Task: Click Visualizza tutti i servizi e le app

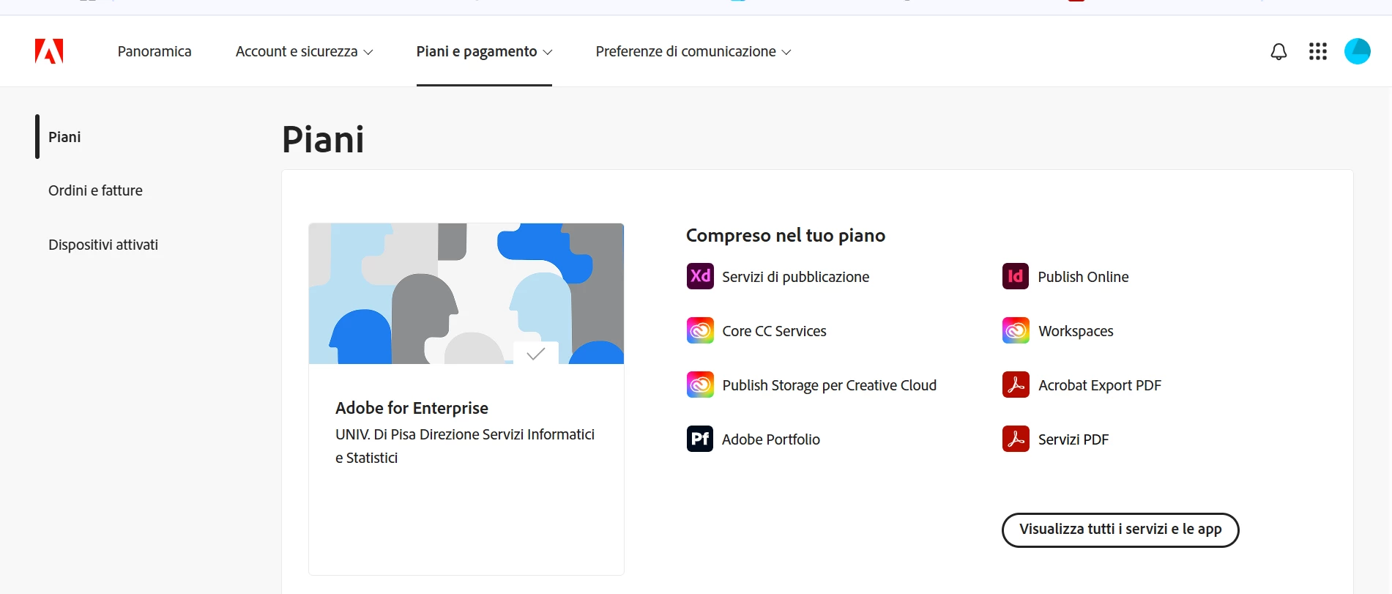Action: (x=1120, y=530)
